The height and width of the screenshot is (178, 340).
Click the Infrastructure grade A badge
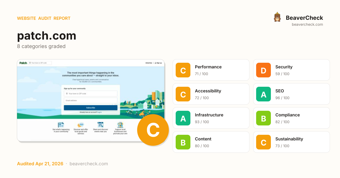pyautogui.click(x=183, y=118)
